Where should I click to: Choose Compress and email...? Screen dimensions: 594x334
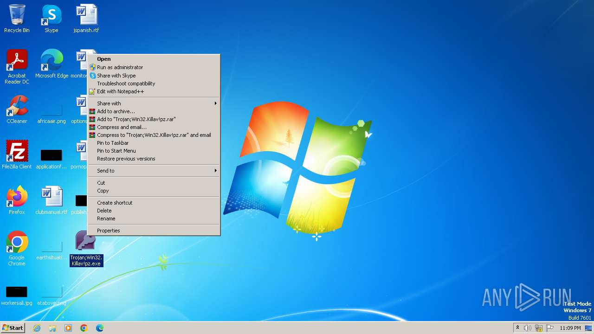coord(154,127)
